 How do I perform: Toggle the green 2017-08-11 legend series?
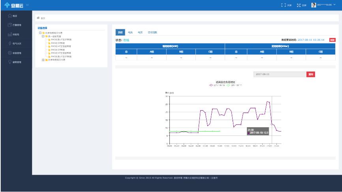[235, 85]
